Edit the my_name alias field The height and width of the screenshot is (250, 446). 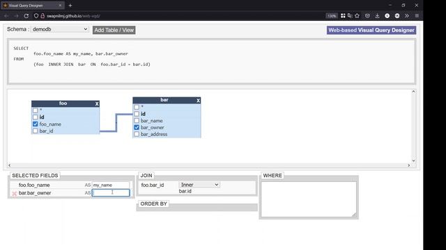coord(111,185)
